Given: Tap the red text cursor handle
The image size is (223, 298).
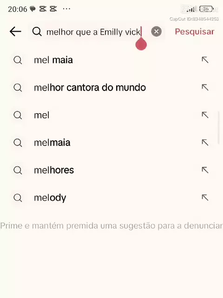Looking at the screenshot, I should tap(141, 44).
